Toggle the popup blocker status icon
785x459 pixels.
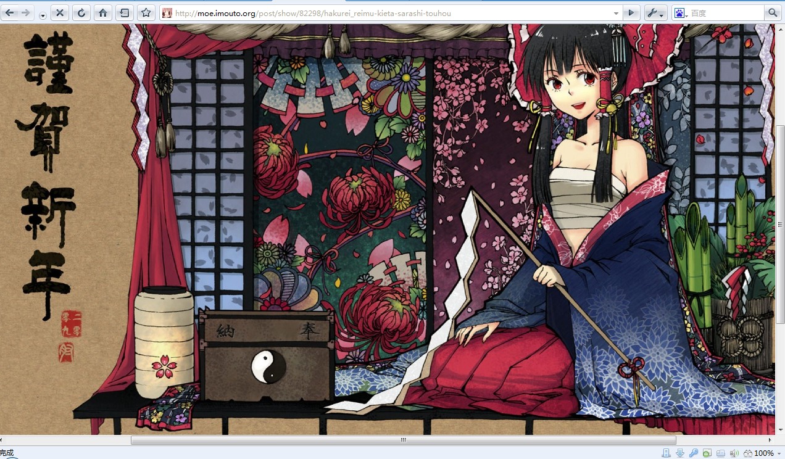coord(707,453)
